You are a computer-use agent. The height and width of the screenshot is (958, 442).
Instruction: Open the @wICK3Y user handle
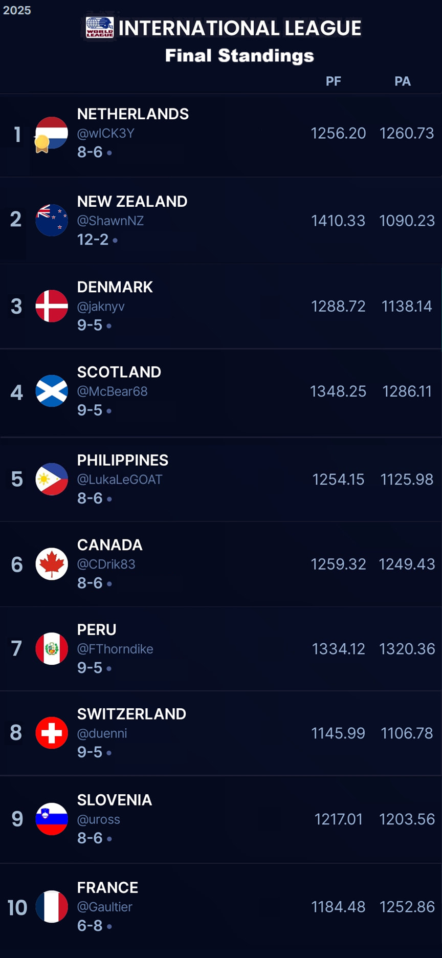pos(106,134)
